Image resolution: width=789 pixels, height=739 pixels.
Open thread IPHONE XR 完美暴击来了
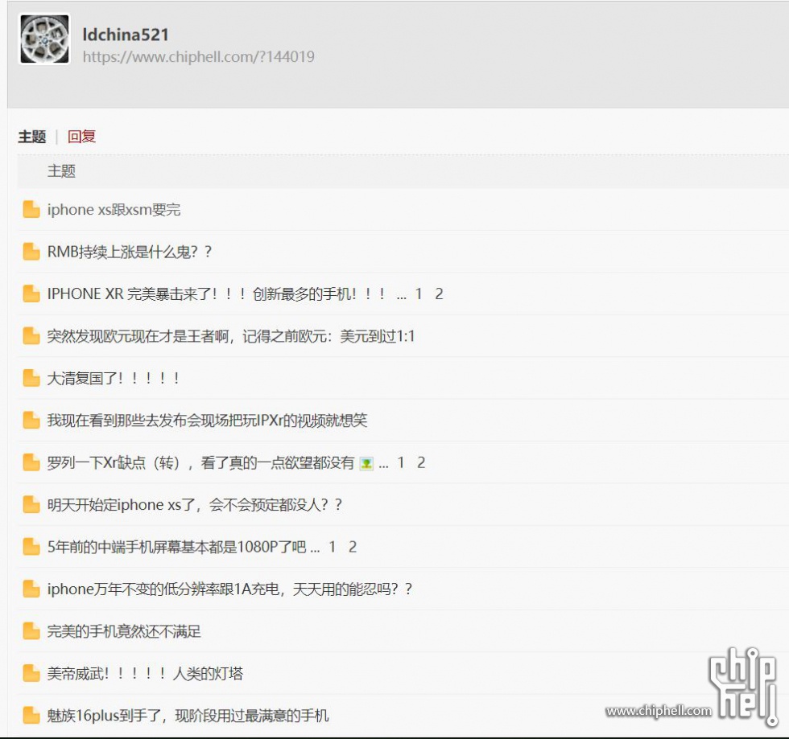tap(217, 294)
